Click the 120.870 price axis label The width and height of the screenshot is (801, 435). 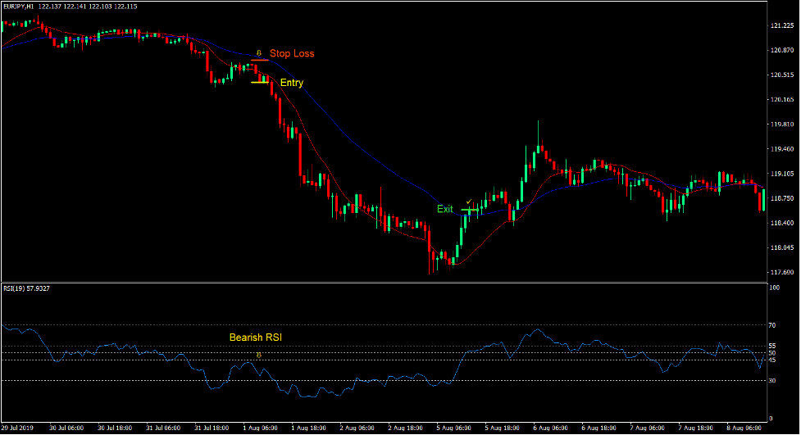click(782, 50)
